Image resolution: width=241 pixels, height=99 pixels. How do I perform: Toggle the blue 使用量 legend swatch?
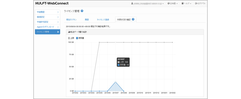[77, 38]
